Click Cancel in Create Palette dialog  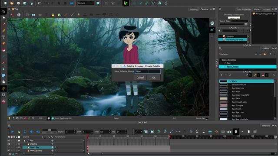click(x=140, y=78)
